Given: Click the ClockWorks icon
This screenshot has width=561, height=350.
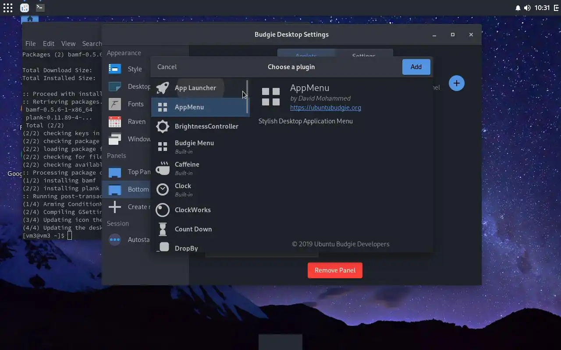Looking at the screenshot, I should pos(163,210).
